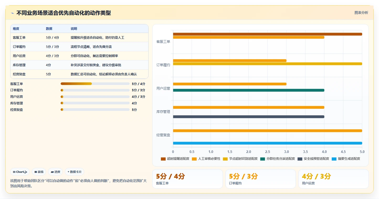Open the 5分 / 3分 订单履约 data card
The width and height of the screenshot is (379, 199).
click(260, 179)
